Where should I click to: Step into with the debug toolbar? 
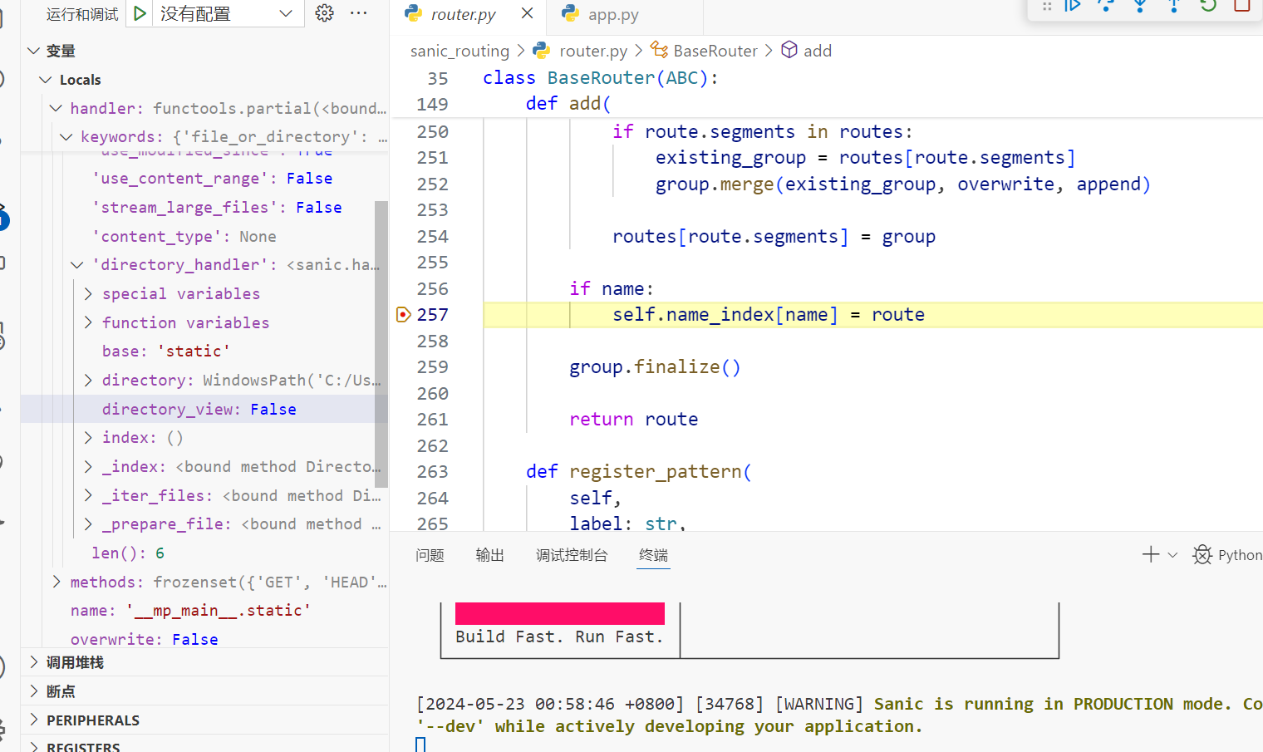(x=1140, y=5)
